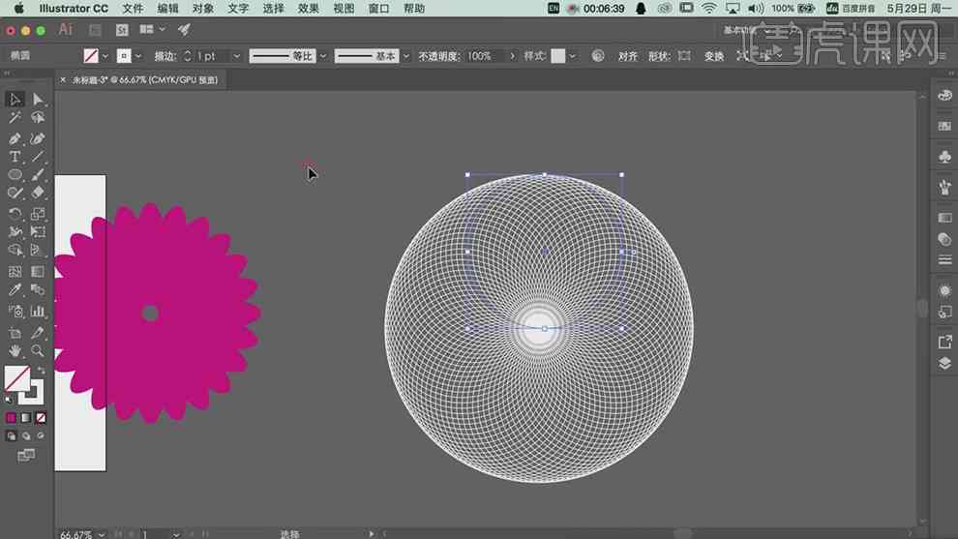
Task: Select the Rotate tool
Action: 15,214
